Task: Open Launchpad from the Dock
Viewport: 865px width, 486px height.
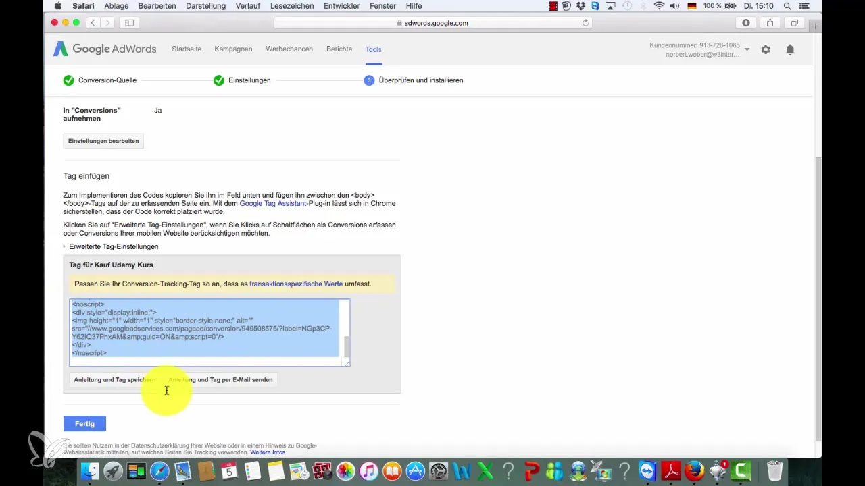Action: (x=113, y=471)
